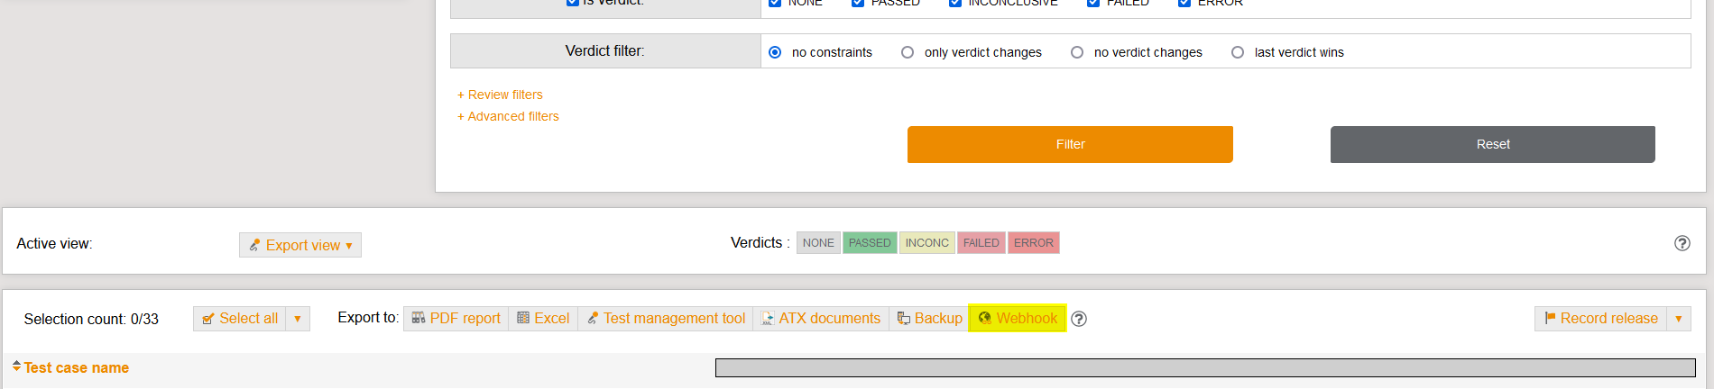The image size is (1714, 389).
Task: Export results to PDF report
Action: [456, 319]
